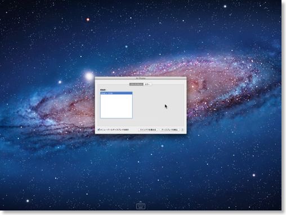Viewport: 286px width, 215px height.
Task: Switch to the Color tab
Action: [148, 84]
